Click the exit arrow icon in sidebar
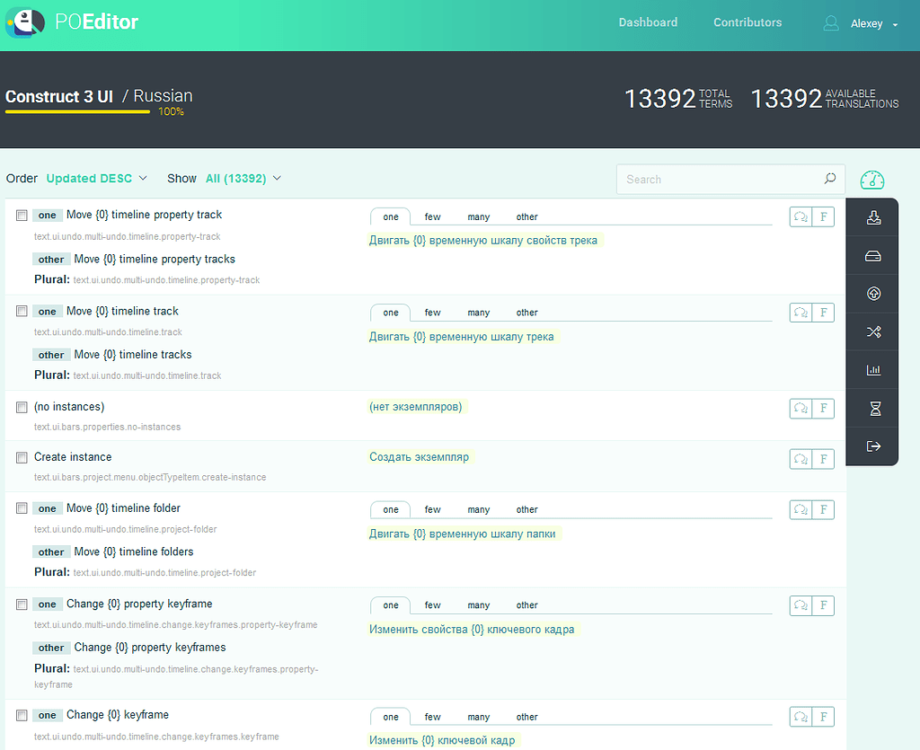 (x=871, y=446)
